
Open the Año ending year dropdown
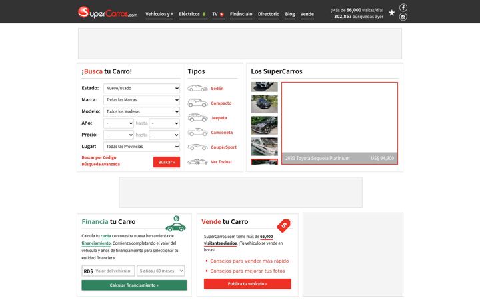point(164,123)
